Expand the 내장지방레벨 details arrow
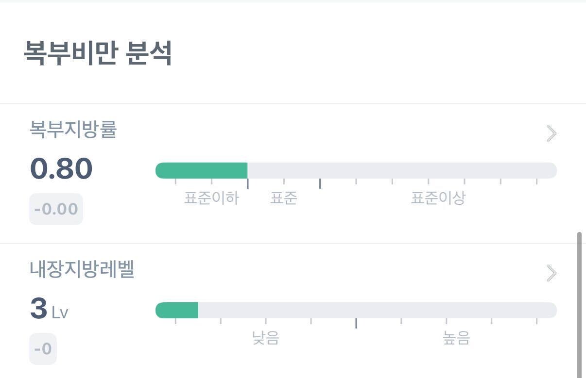This screenshot has width=586, height=378. click(x=551, y=273)
